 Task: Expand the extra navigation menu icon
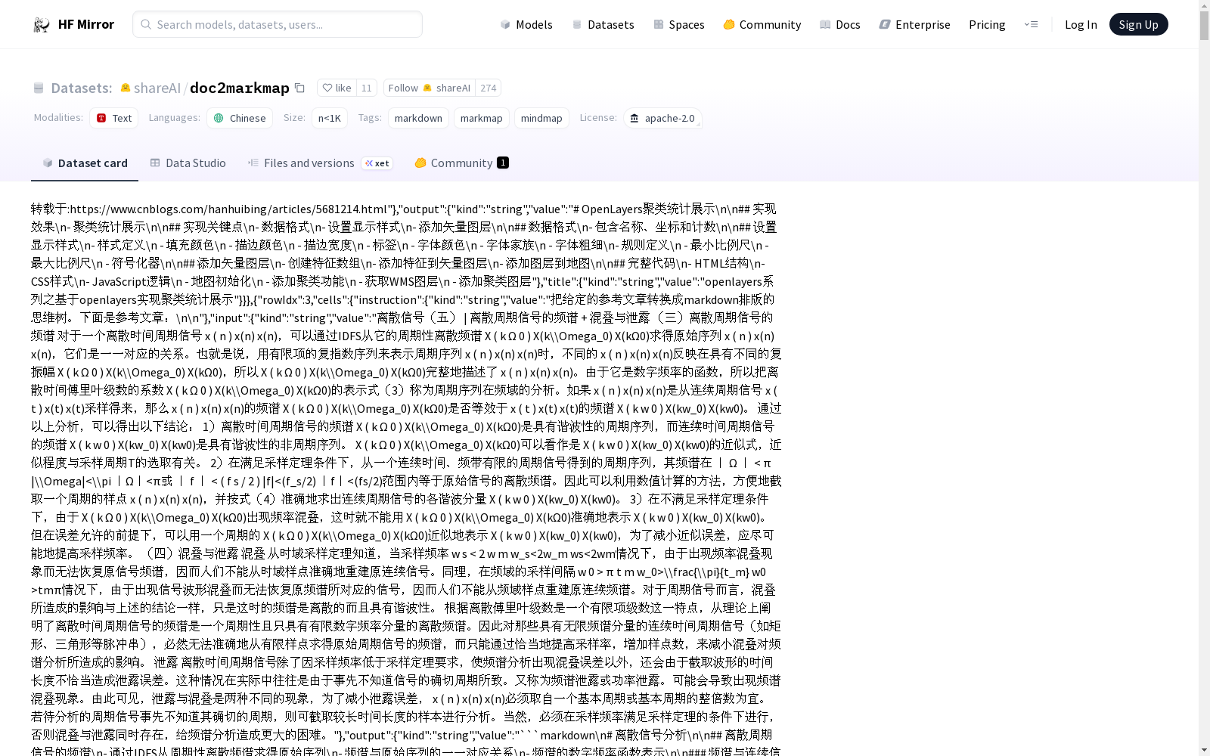(1031, 24)
